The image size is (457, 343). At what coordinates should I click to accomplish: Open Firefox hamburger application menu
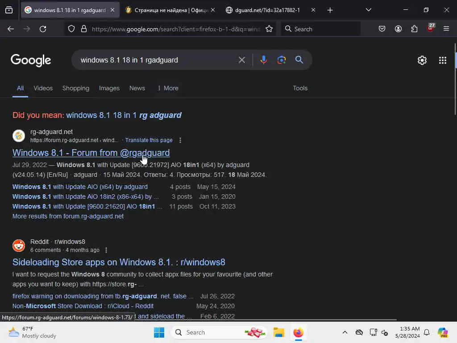click(x=446, y=29)
